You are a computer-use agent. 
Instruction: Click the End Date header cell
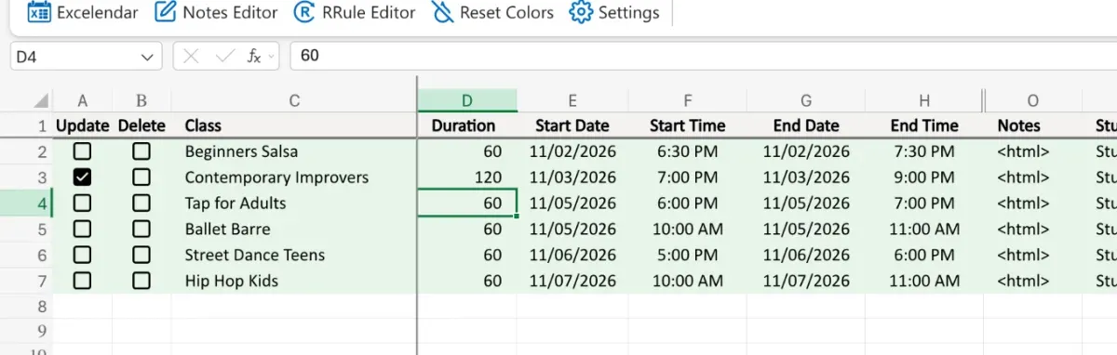806,125
